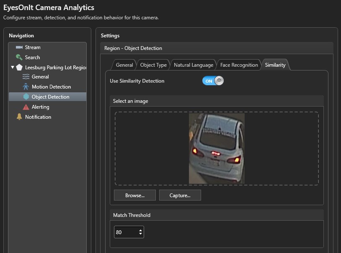Click the Object Detection hexagon icon

coord(26,97)
